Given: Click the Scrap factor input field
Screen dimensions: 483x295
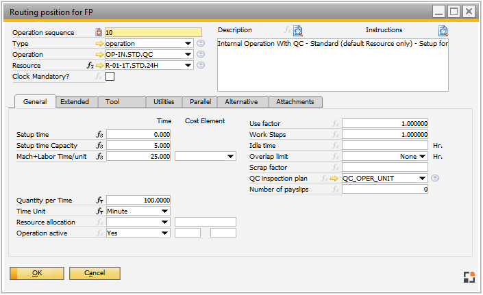Looking at the screenshot, I should (x=385, y=168).
